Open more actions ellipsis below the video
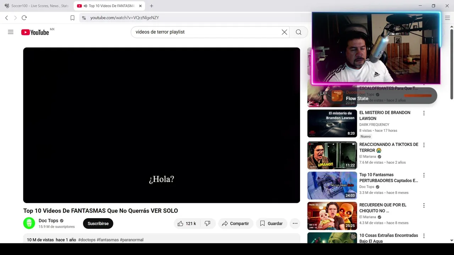454x255 pixels. [295, 223]
